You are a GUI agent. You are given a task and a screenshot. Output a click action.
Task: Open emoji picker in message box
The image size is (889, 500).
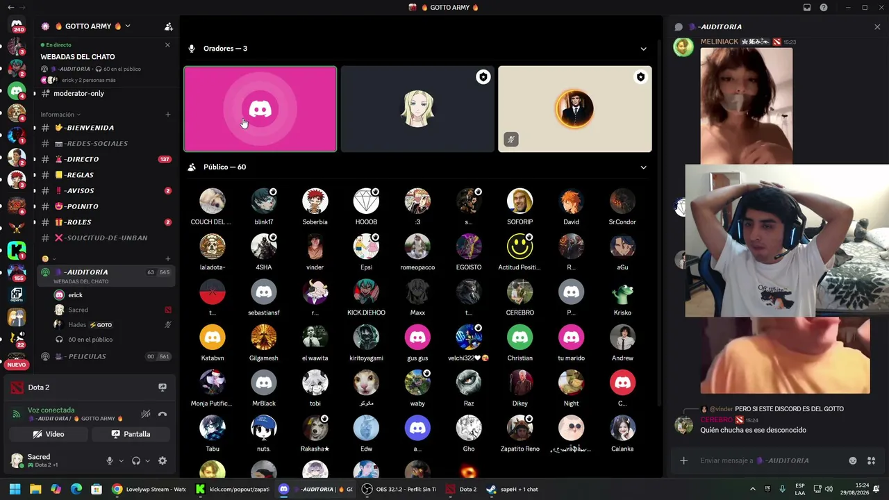pyautogui.click(x=853, y=460)
